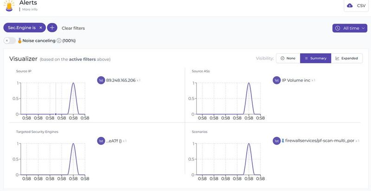
Task: Click the Alerts siren icon
Action: click(x=9, y=5)
